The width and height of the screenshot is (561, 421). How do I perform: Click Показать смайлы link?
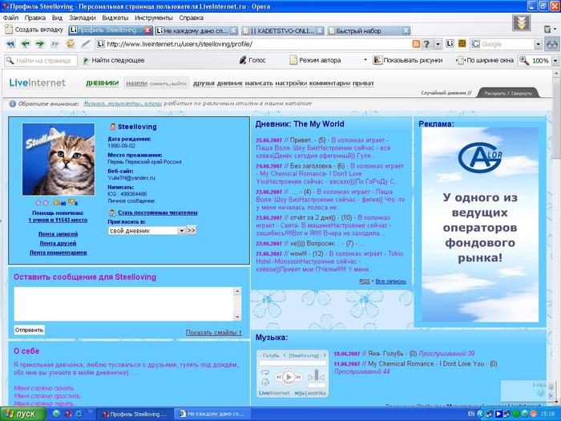pos(214,333)
